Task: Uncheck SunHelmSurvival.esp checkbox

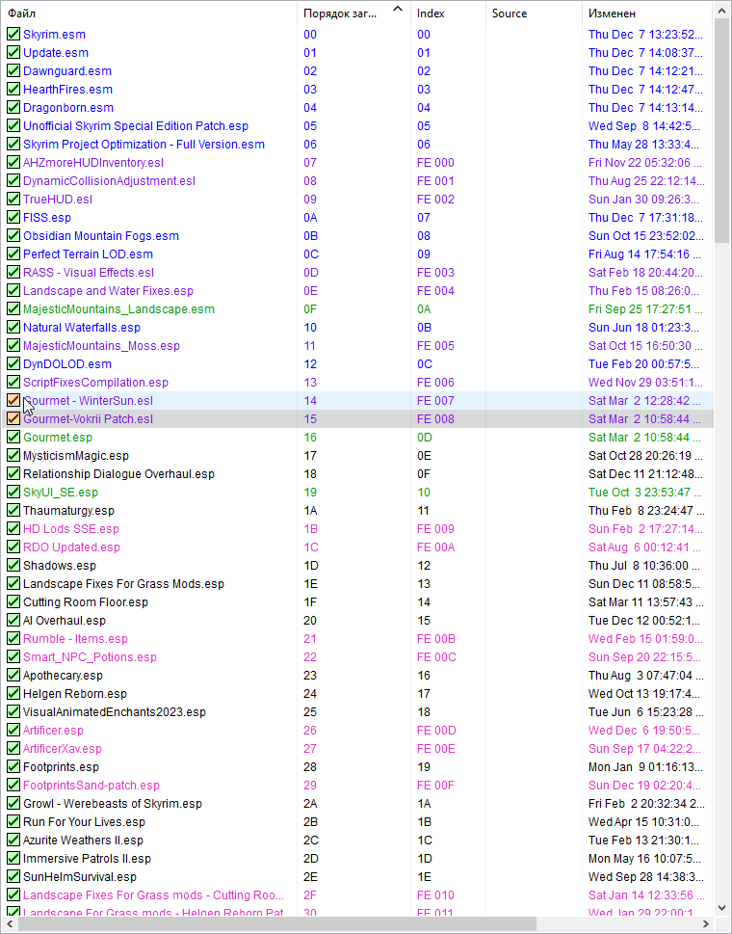Action: click(x=13, y=877)
